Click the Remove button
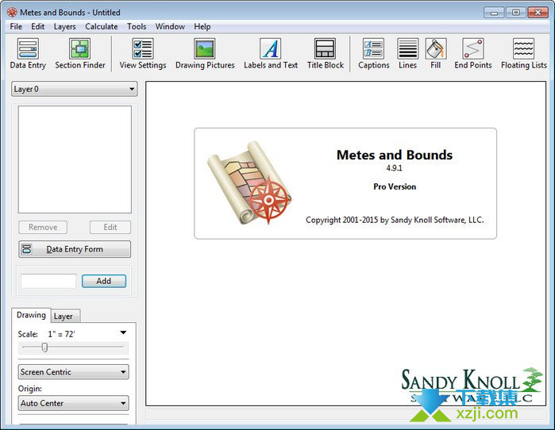555x430 pixels. [43, 227]
